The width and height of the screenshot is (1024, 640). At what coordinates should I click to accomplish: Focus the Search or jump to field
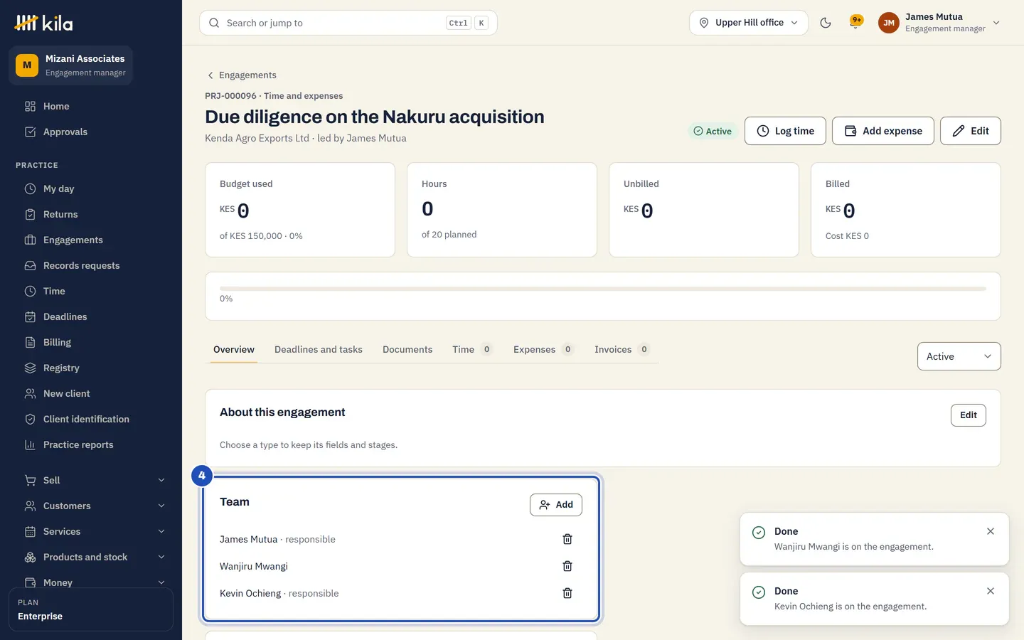tap(348, 23)
